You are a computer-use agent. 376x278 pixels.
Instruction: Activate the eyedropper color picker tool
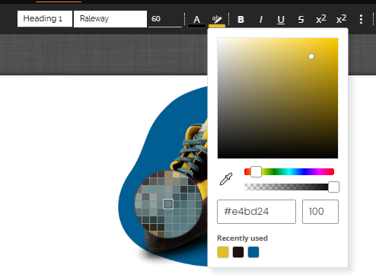pos(226,179)
